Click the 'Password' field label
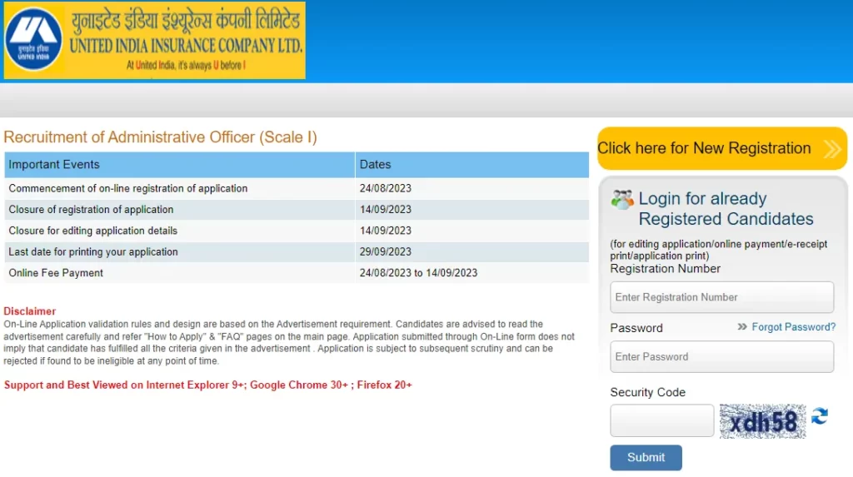The width and height of the screenshot is (853, 477). [x=636, y=328]
